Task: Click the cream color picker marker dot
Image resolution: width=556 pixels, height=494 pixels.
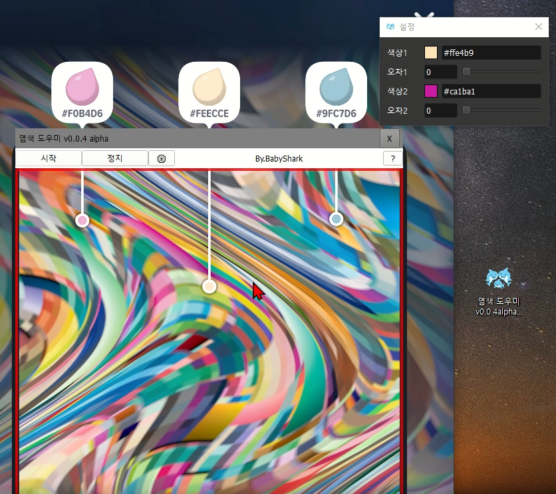Action: tap(209, 286)
